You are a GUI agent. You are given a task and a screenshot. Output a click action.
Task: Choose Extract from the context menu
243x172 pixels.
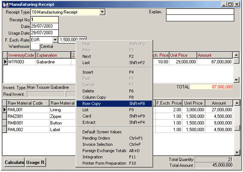(x=114, y=122)
